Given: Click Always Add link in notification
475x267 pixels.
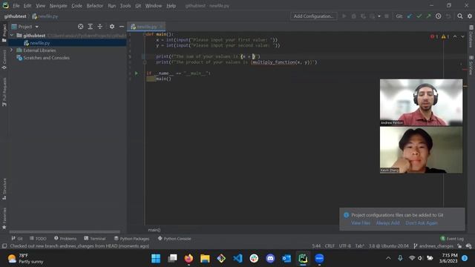Looking at the screenshot, I should pos(387,222).
